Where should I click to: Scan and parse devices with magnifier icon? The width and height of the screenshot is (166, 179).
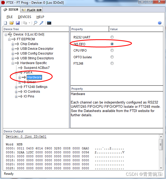click(x=35, y=23)
